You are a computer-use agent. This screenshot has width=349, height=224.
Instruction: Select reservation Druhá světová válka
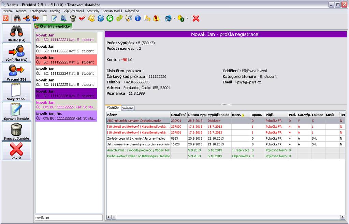[x=226, y=156]
